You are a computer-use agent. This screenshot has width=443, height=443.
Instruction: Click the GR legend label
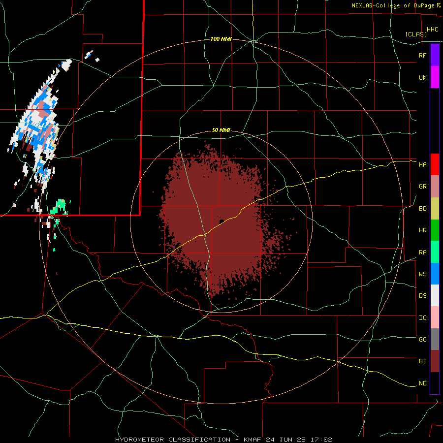coord(422,187)
